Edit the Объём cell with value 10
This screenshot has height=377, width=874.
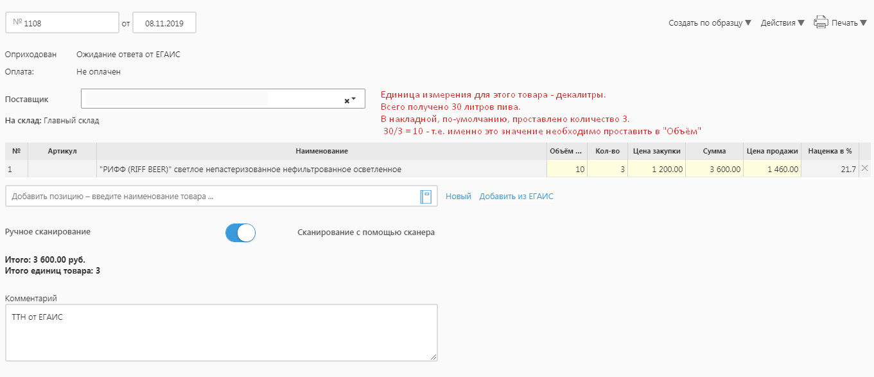pos(566,170)
